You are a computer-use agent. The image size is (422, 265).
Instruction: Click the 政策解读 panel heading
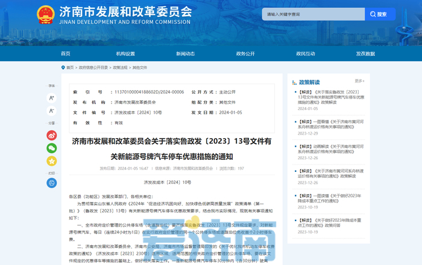[x=309, y=82]
